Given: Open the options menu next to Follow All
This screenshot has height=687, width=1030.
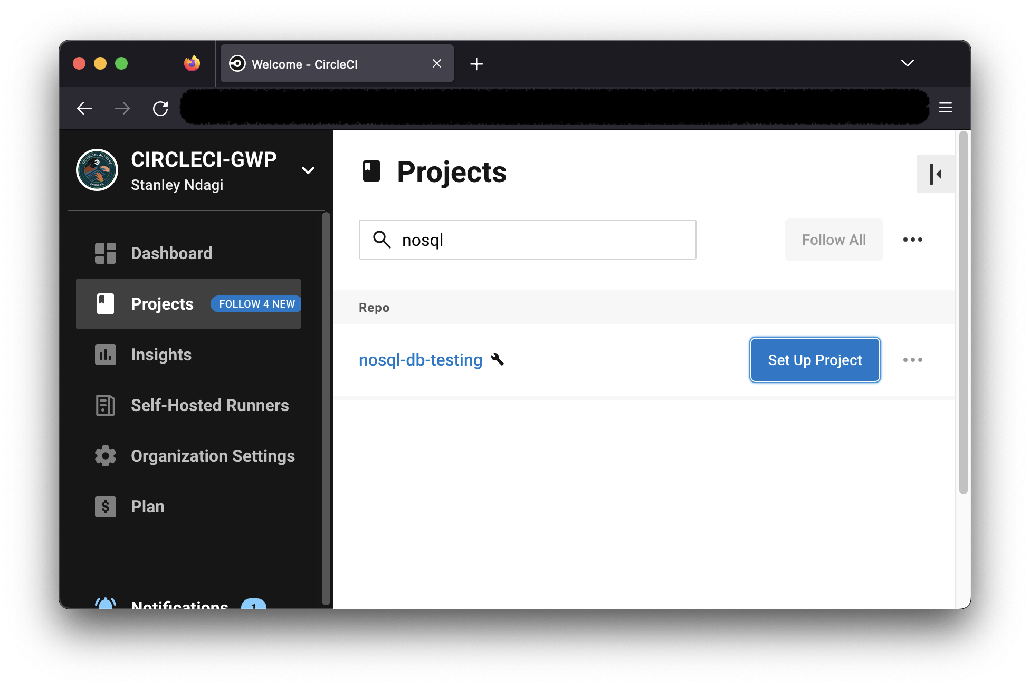Looking at the screenshot, I should point(912,240).
